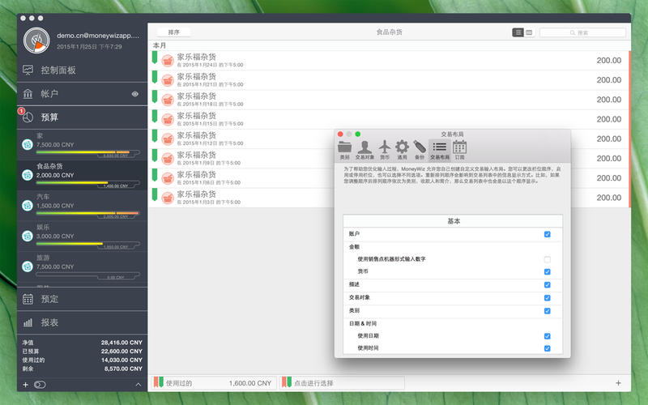
Task: Click the 备份 backup USB icon
Action: (419, 147)
